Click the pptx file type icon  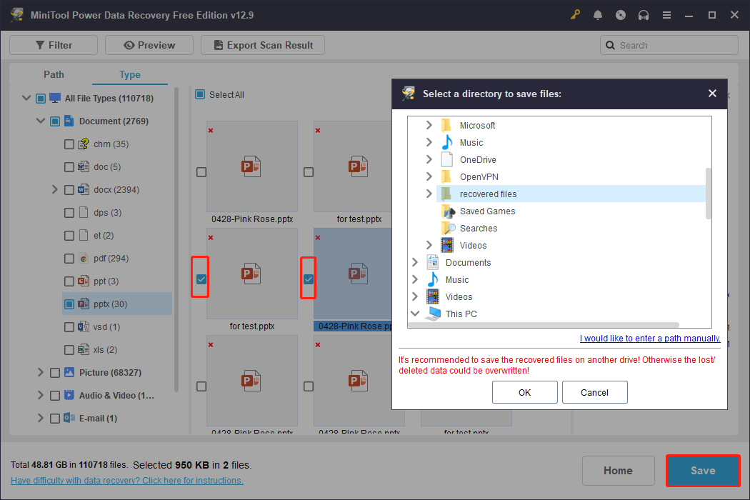pos(84,304)
